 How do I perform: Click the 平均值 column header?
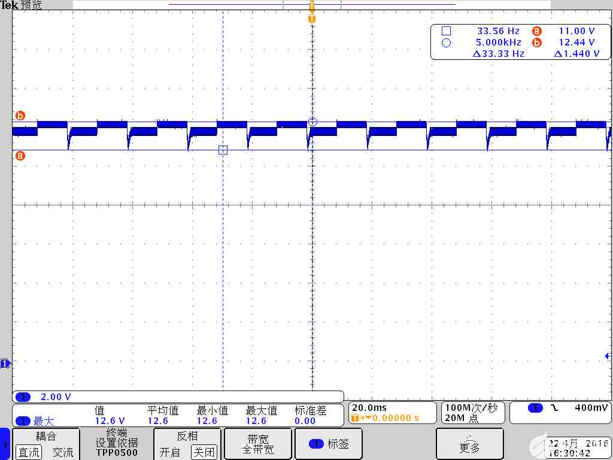(163, 410)
